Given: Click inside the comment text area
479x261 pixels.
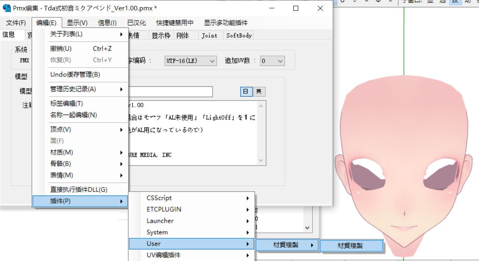Looking at the screenshot, I should coord(192,133).
